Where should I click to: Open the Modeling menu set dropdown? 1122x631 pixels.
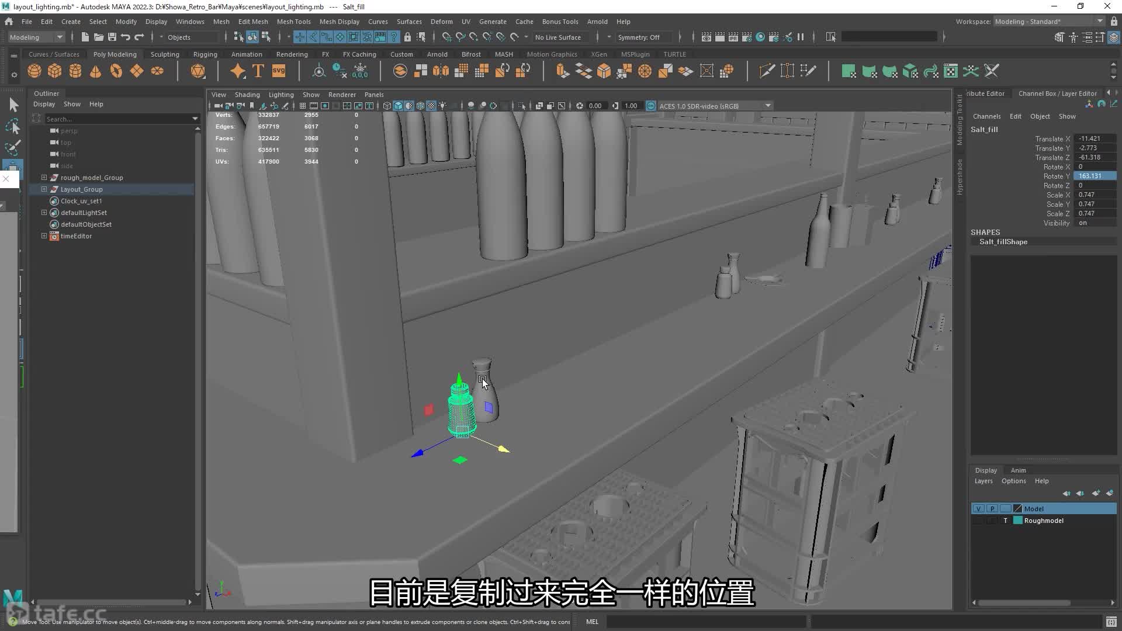click(36, 37)
